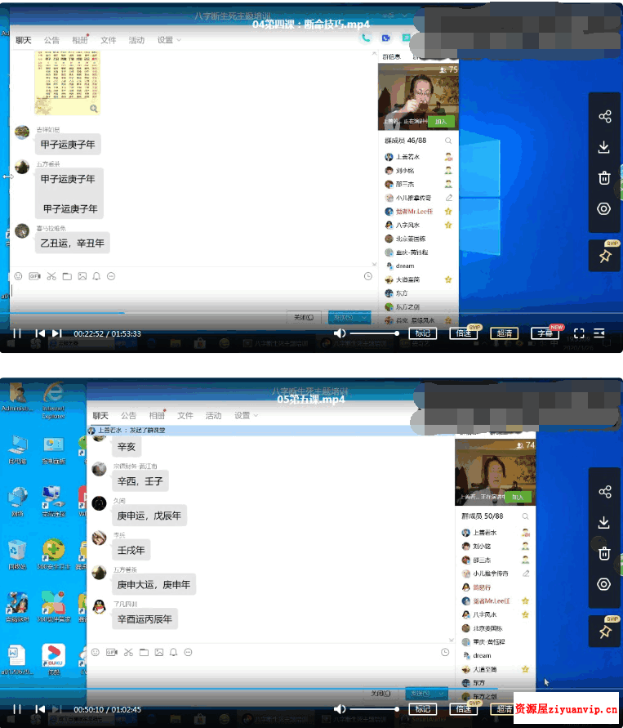Click picture icon in 05第五课 chat toolbar
This screenshot has width=623, height=728.
[x=159, y=652]
